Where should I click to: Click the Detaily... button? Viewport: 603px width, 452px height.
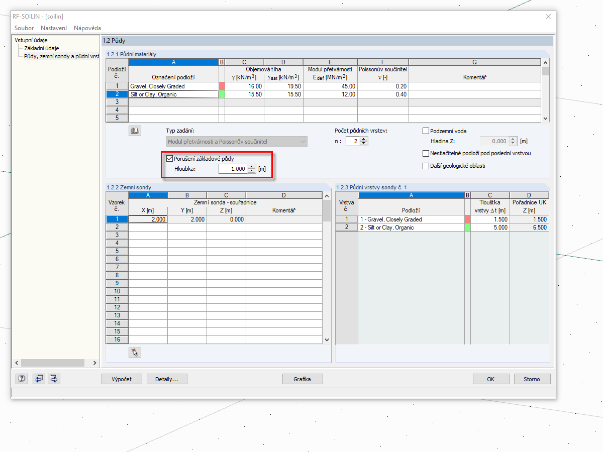[x=167, y=379]
